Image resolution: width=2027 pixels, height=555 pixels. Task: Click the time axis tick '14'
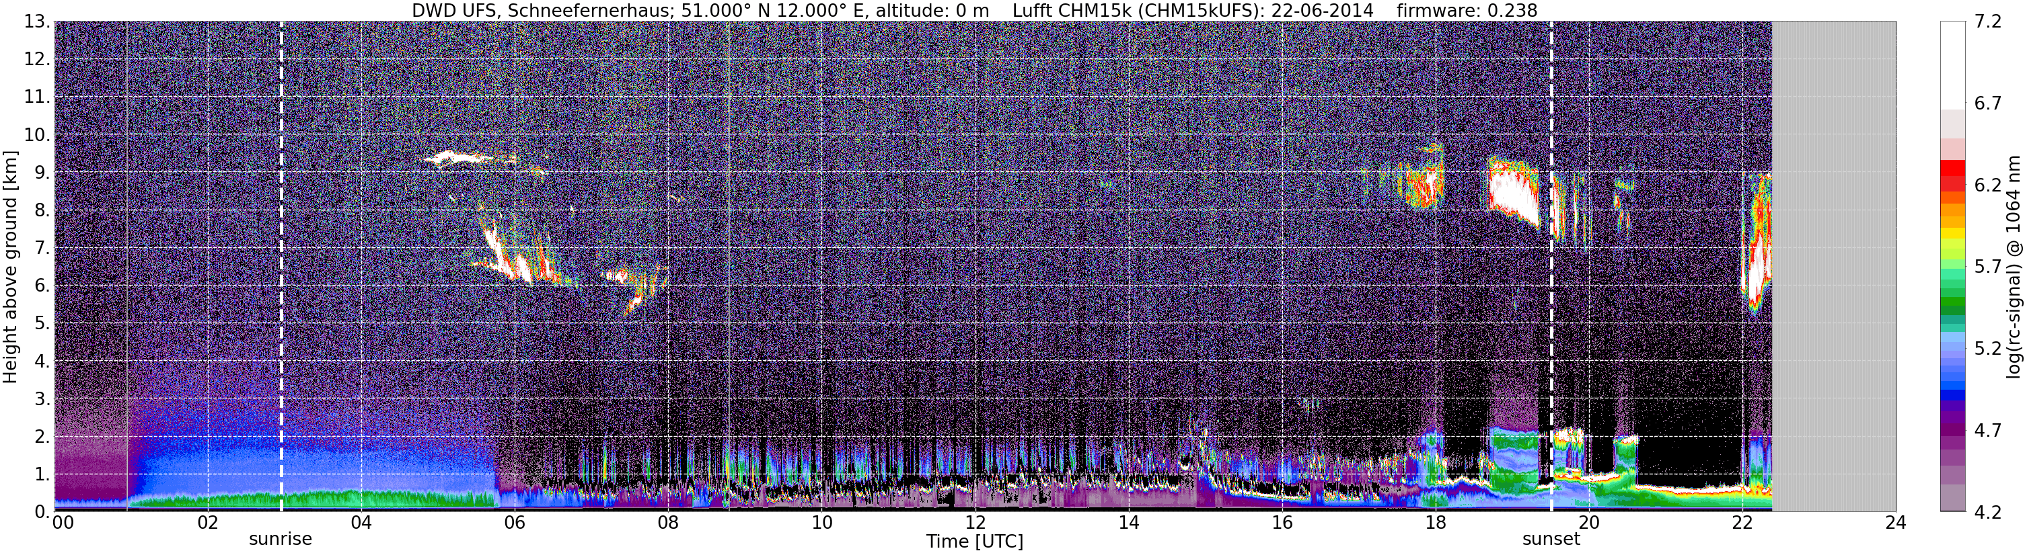(x=1128, y=523)
